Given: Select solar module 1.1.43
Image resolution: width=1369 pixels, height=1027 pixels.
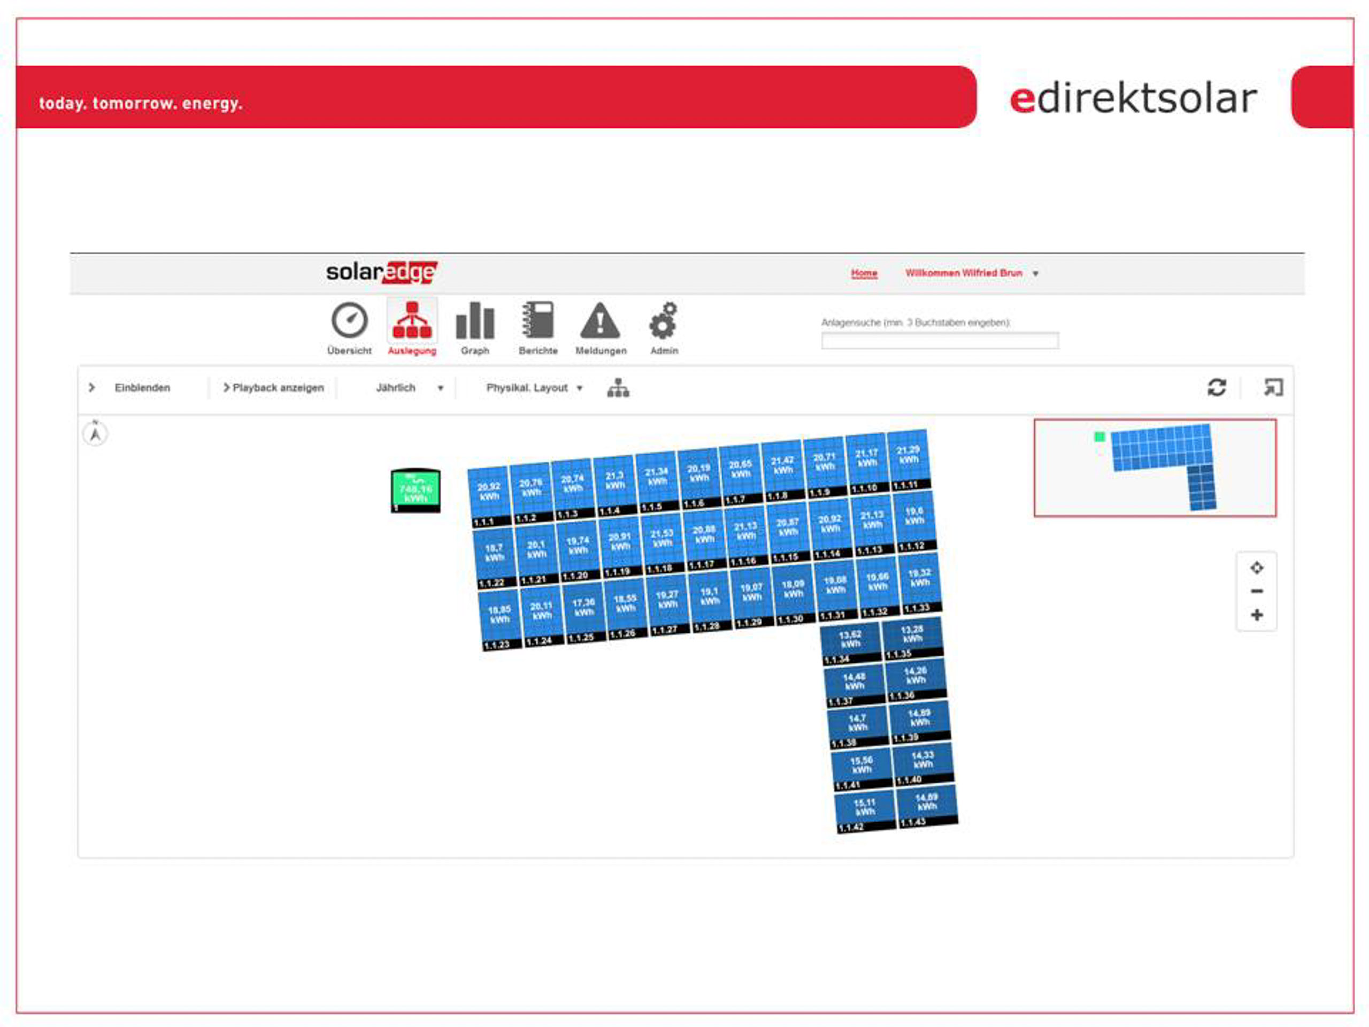Looking at the screenshot, I should 927,807.
